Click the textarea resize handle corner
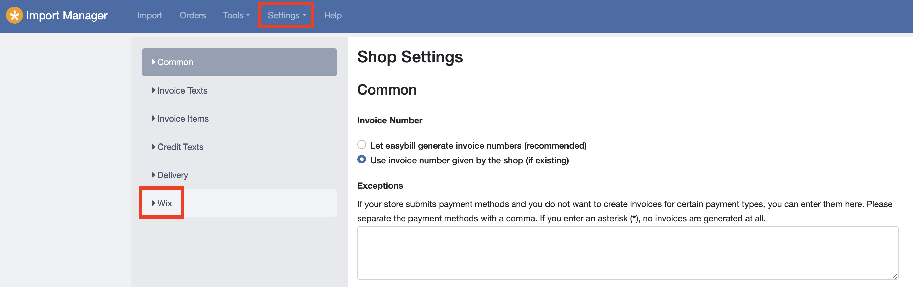This screenshot has height=287, width=913. (x=895, y=276)
